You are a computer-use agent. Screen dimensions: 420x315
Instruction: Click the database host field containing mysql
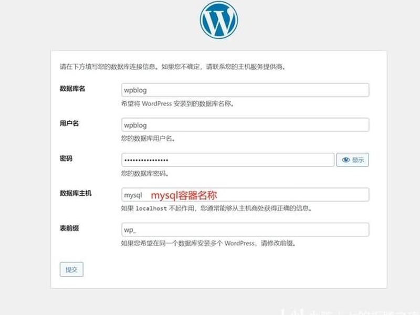click(245, 195)
